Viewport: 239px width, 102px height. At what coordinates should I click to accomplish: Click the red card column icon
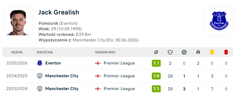[x=226, y=52]
